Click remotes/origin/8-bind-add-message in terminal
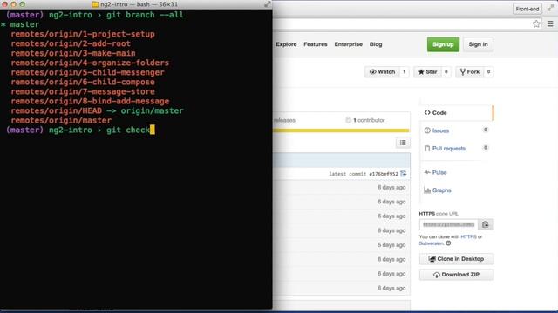 point(90,101)
